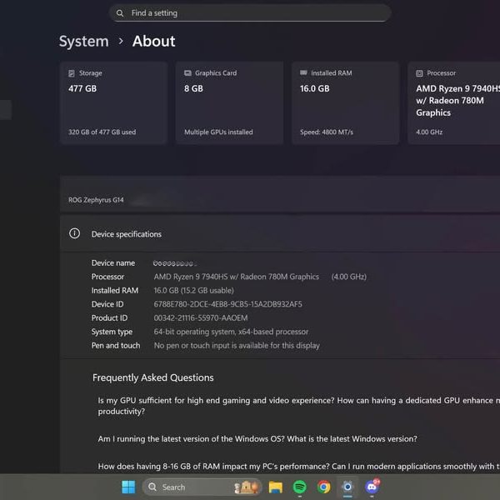Click the Graphics Card icon
This screenshot has height=500, width=500.
pos(187,73)
